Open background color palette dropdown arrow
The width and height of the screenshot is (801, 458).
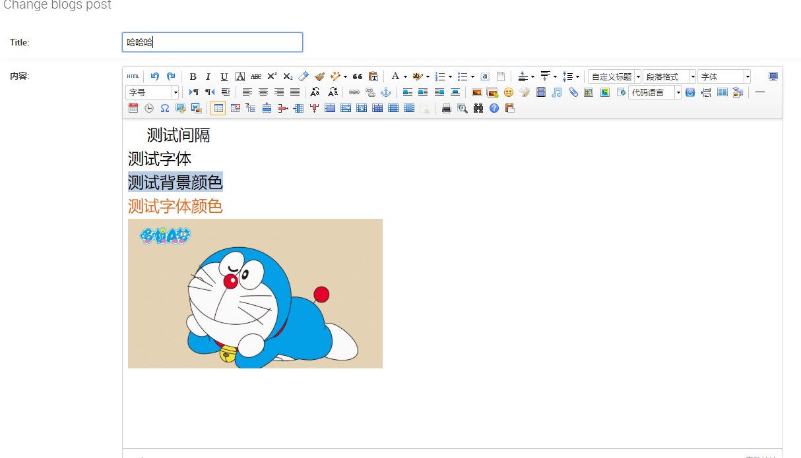pos(428,76)
